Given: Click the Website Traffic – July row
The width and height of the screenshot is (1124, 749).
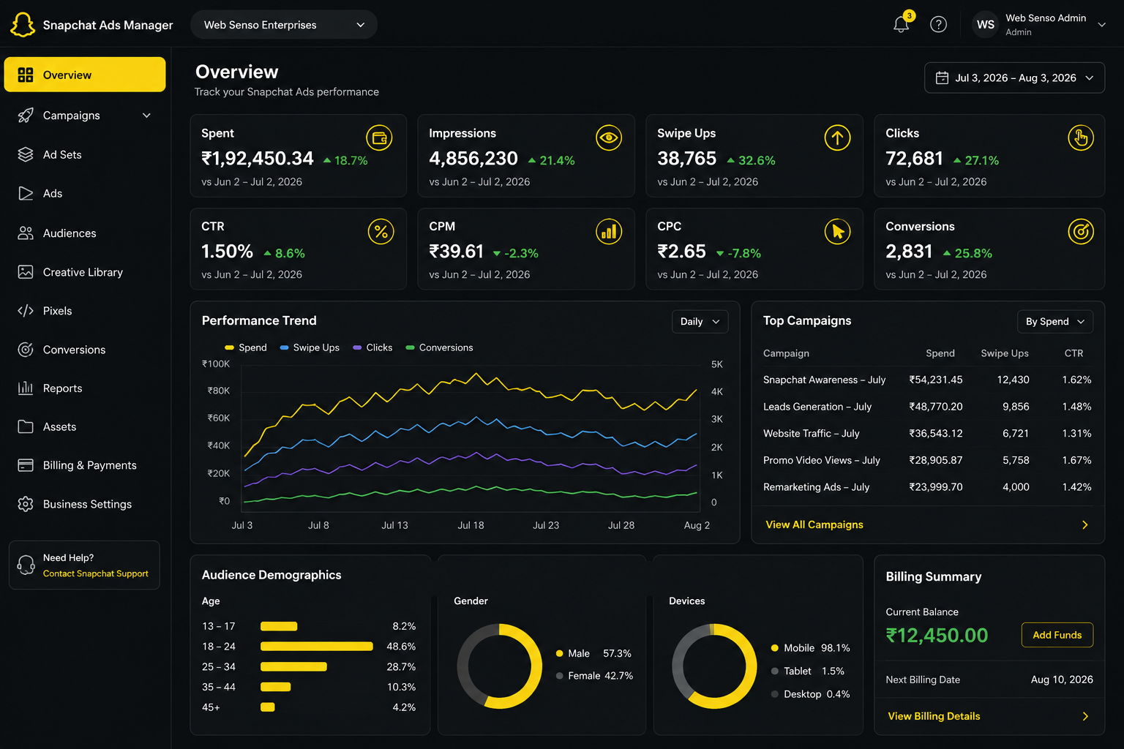Looking at the screenshot, I should [x=927, y=433].
